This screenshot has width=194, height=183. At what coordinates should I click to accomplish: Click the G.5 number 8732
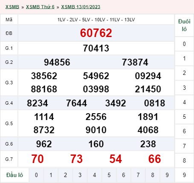(44, 130)
